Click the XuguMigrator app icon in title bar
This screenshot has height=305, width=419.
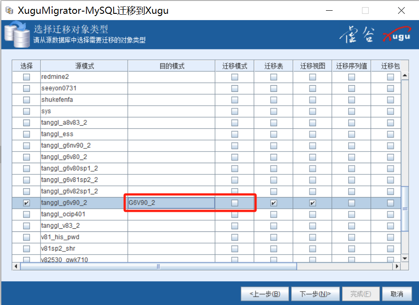tap(10, 10)
